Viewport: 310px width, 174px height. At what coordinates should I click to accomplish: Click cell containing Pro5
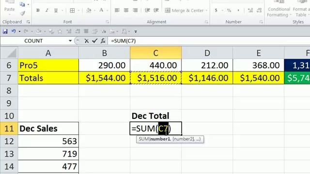coord(48,65)
